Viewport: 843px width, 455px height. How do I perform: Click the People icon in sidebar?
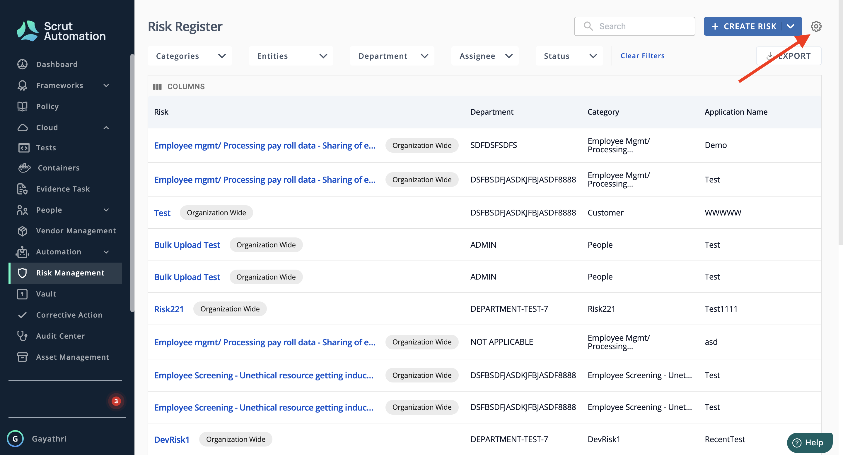22,210
